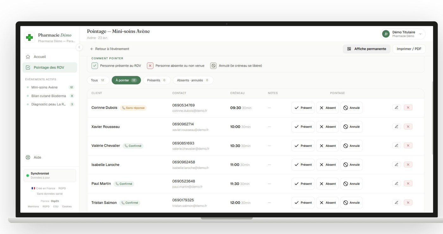Screen dimensions: 443x234
Task: Mark Isabelle Laroche as Absent
Action: (x=327, y=164)
